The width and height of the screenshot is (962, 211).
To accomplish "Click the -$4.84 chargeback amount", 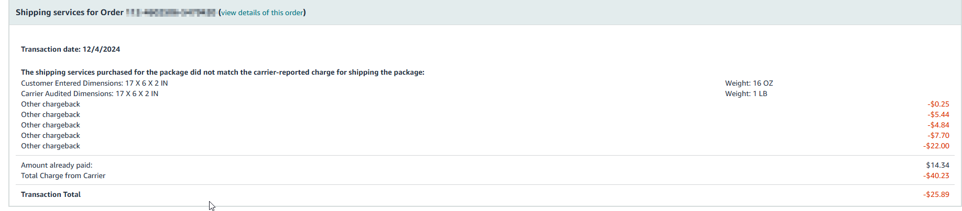I will tap(938, 125).
